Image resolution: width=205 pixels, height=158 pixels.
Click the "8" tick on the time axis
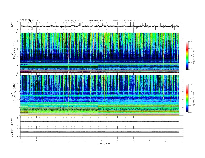(150, 141)
